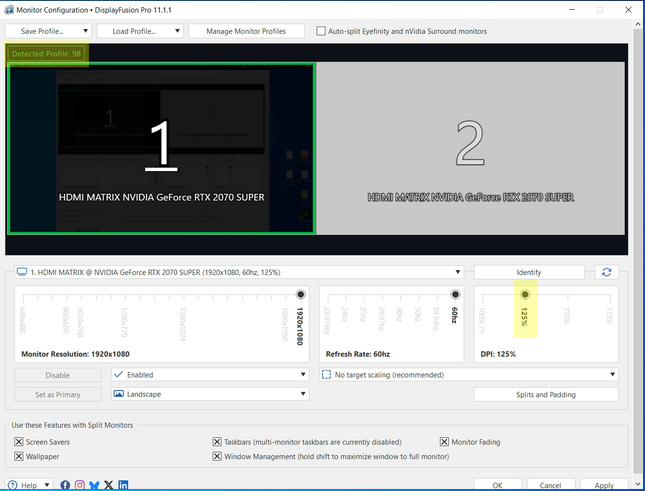Screen dimensions: 645x491
Task: Click the Splits and Padding button
Action: (x=546, y=394)
